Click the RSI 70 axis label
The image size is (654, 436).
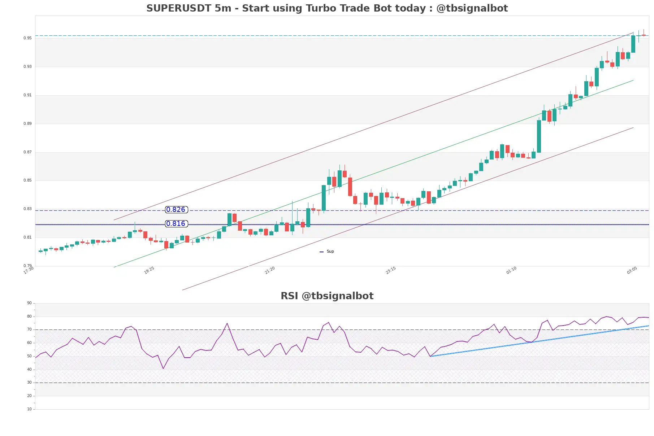point(29,330)
